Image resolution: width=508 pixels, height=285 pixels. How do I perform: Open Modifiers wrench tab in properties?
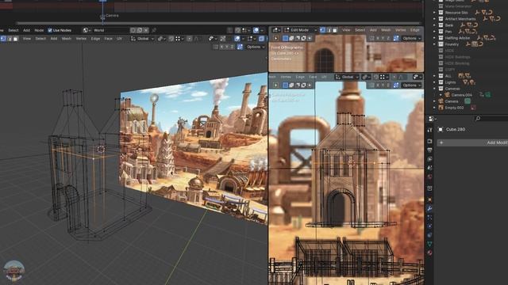429,208
